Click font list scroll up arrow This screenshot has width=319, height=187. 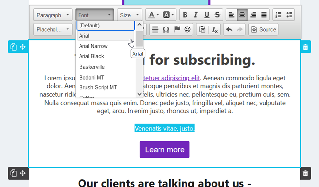[139, 25]
